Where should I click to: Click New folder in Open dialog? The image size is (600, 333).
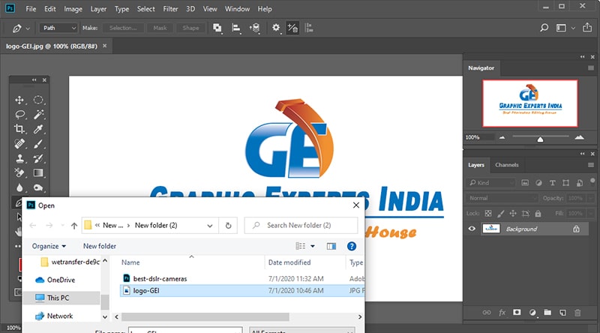click(100, 246)
